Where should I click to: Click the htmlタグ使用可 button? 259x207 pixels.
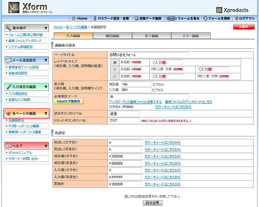tap(69, 102)
